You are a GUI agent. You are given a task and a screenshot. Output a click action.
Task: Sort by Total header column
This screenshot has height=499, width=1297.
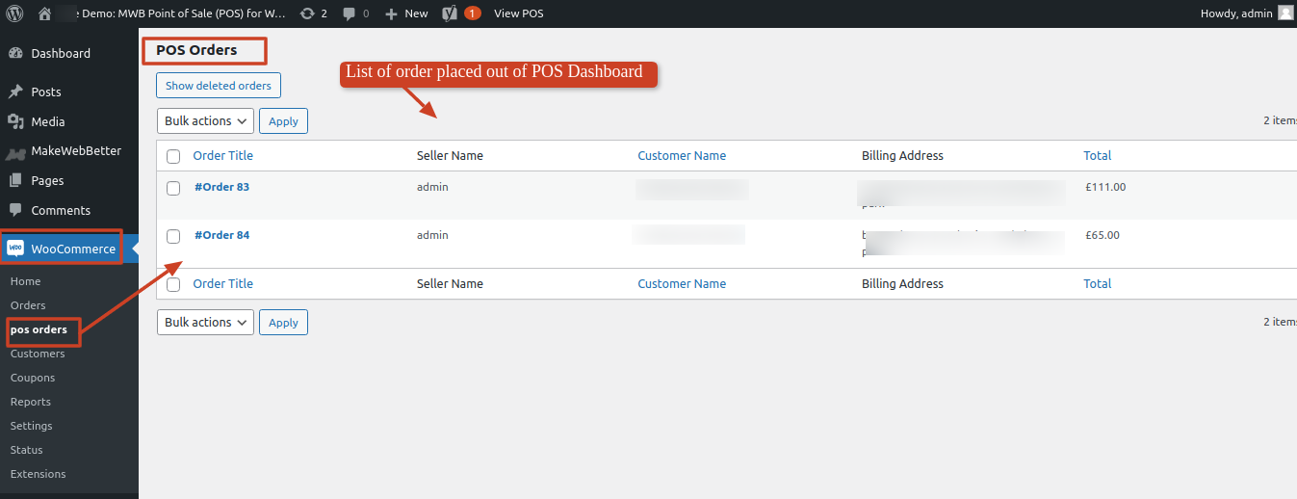coord(1098,155)
